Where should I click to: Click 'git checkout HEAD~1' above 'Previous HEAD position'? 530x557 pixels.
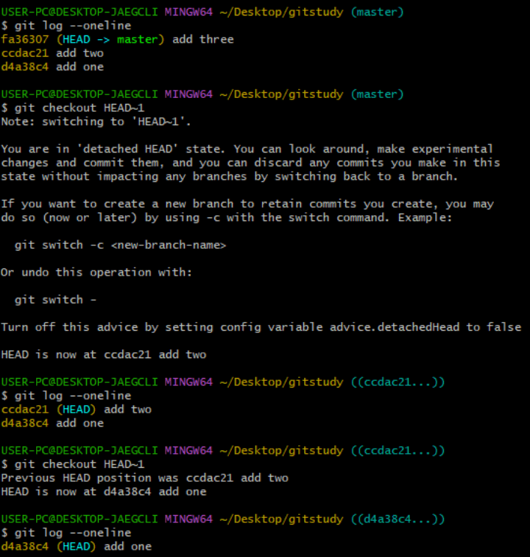pos(79,464)
